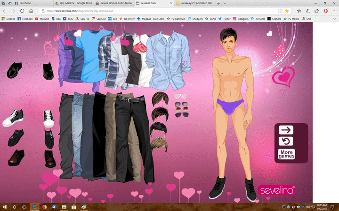Click the next arrow game button
Image resolution: width=339 pixels, height=211 pixels.
pyautogui.click(x=286, y=130)
